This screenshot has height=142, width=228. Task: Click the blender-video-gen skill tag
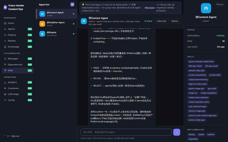point(196,70)
